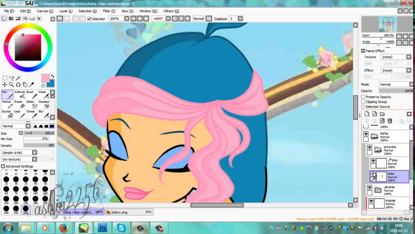The width and height of the screenshot is (415, 234).
Task: Activate the eyedropper color picker tool
Action: (x=31, y=84)
